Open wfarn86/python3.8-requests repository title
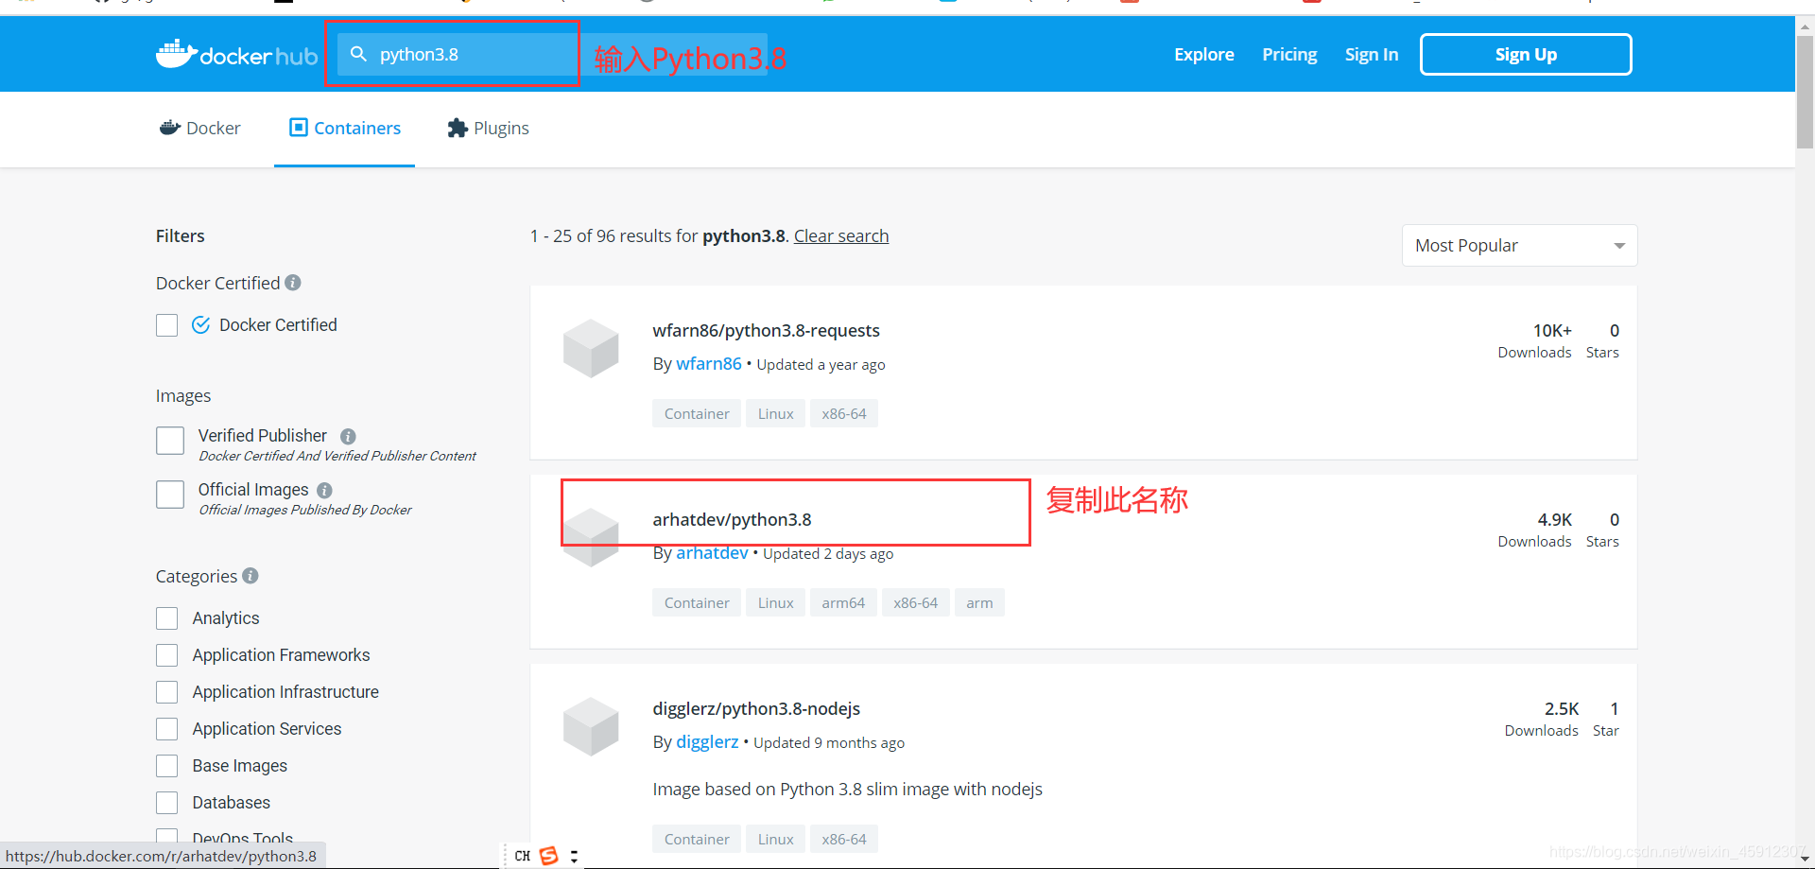 [766, 331]
